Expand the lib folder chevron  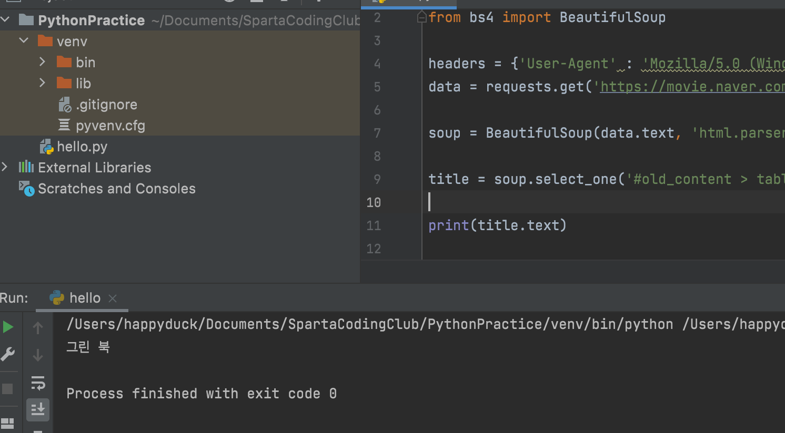coord(43,83)
